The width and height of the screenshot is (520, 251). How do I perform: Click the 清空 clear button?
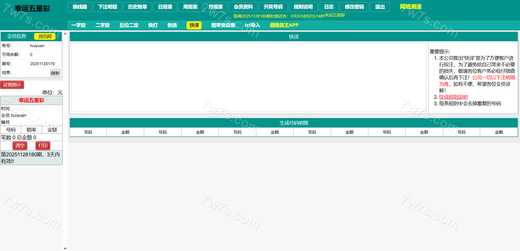[x=20, y=146]
